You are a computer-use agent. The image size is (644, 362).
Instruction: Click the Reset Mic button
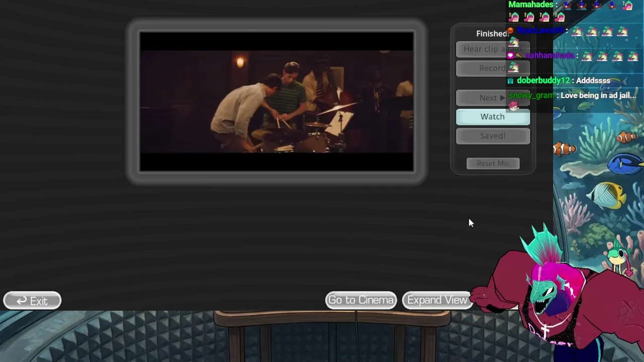(x=493, y=163)
